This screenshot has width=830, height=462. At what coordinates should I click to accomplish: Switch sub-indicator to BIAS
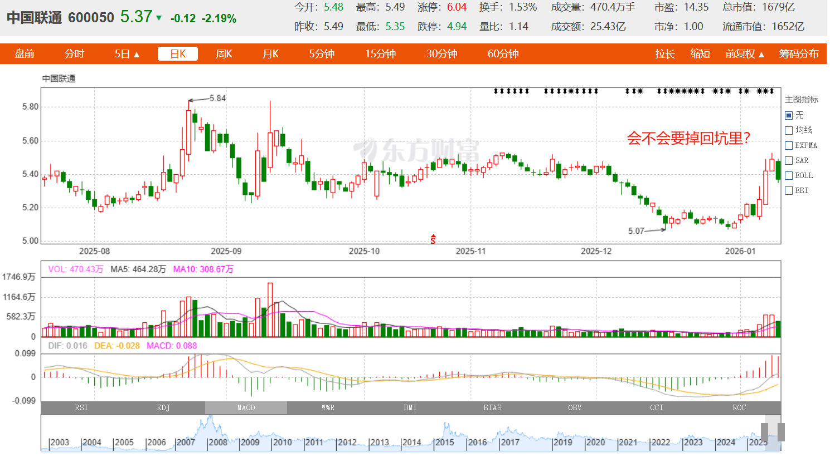point(492,408)
